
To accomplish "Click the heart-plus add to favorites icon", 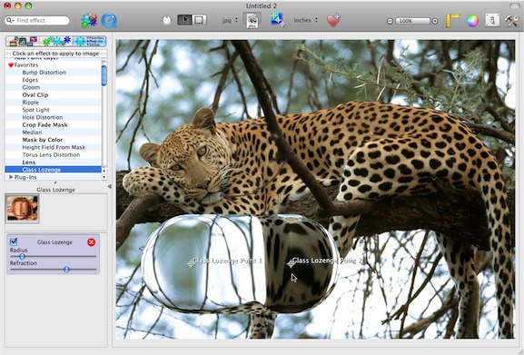I will pyautogui.click(x=333, y=20).
